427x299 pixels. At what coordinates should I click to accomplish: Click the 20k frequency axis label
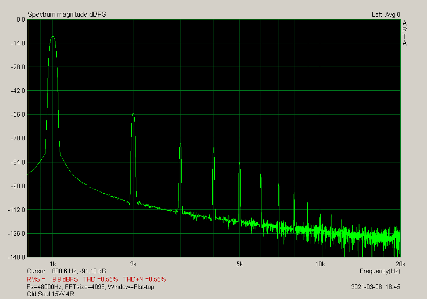(x=401, y=264)
